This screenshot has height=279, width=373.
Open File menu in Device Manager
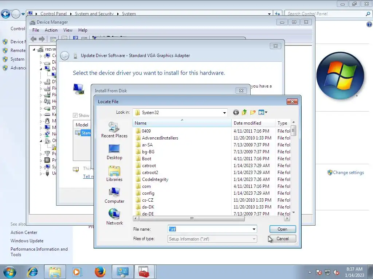(x=36, y=30)
